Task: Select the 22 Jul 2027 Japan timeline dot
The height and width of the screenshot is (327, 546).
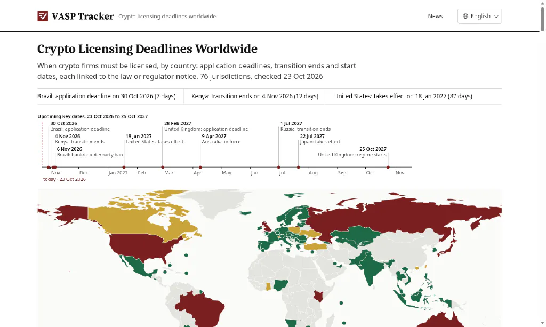Action: coord(299,168)
